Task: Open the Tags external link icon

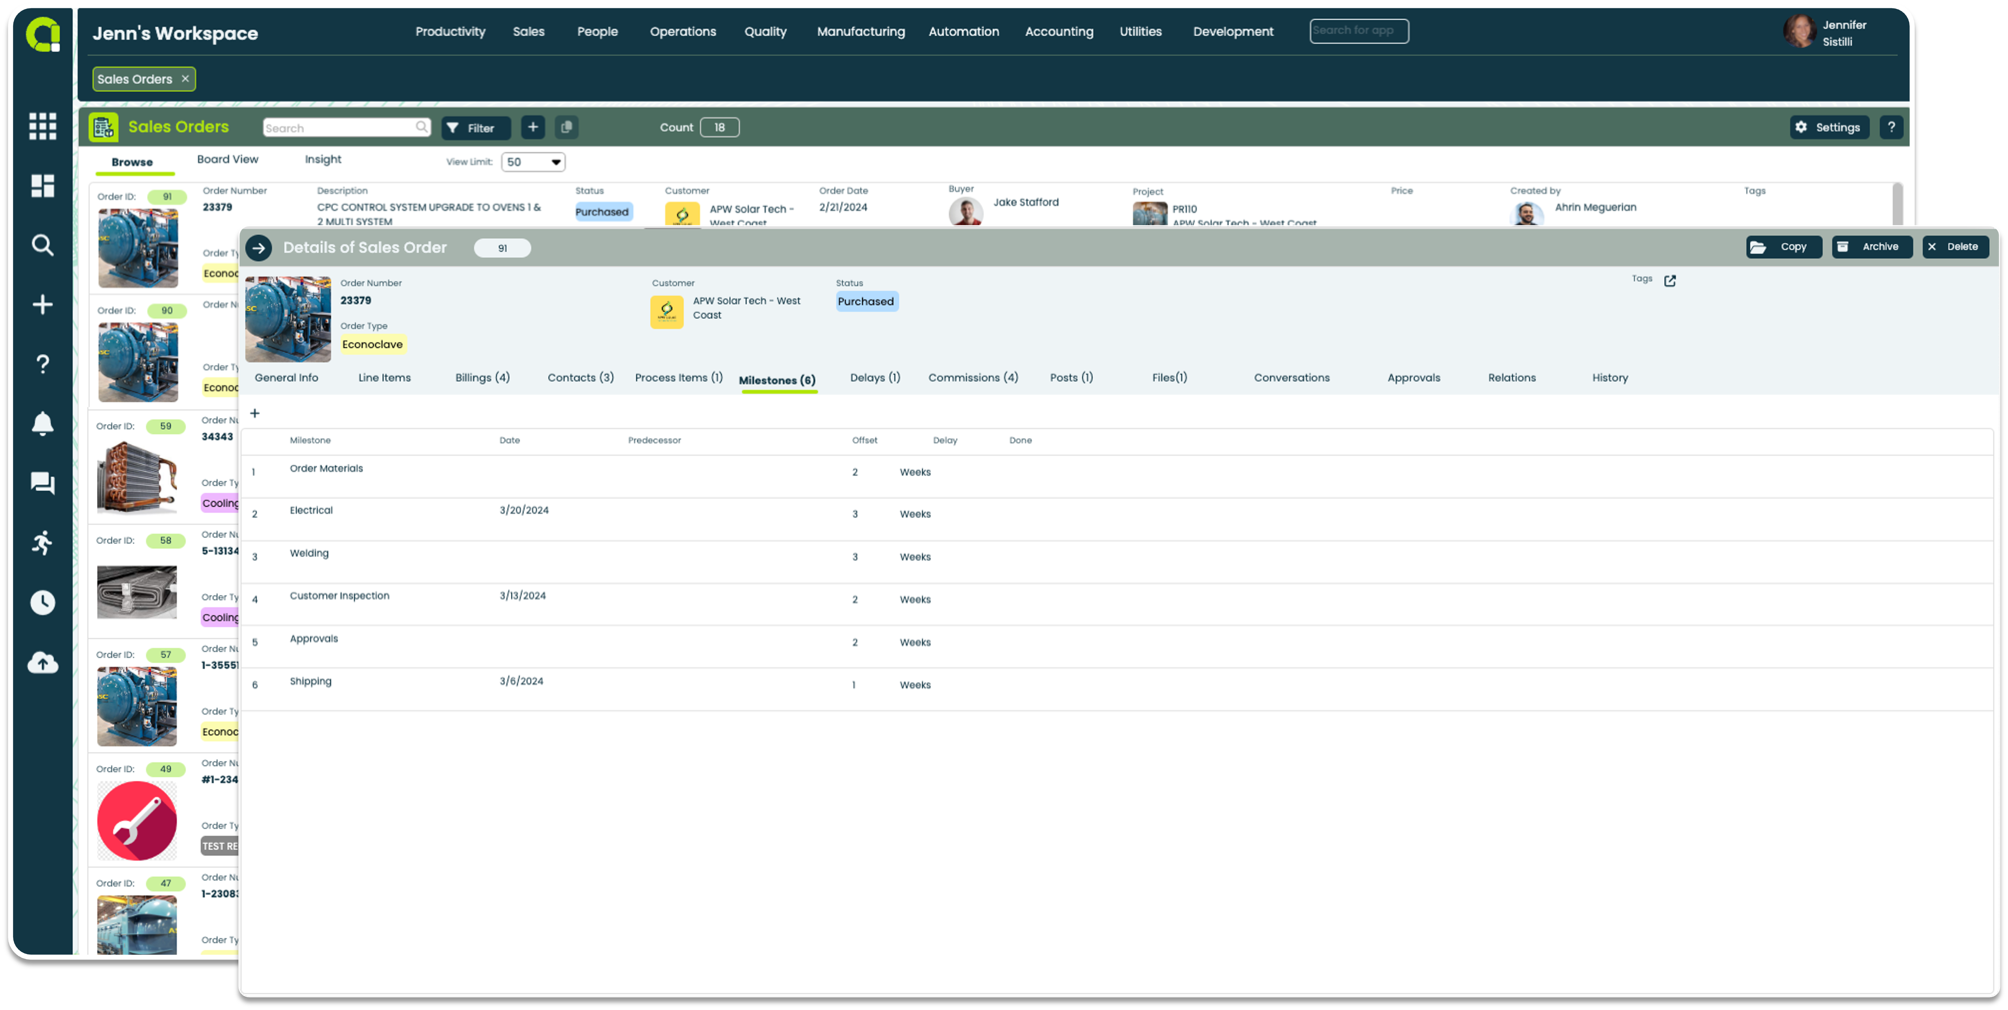Action: point(1670,280)
